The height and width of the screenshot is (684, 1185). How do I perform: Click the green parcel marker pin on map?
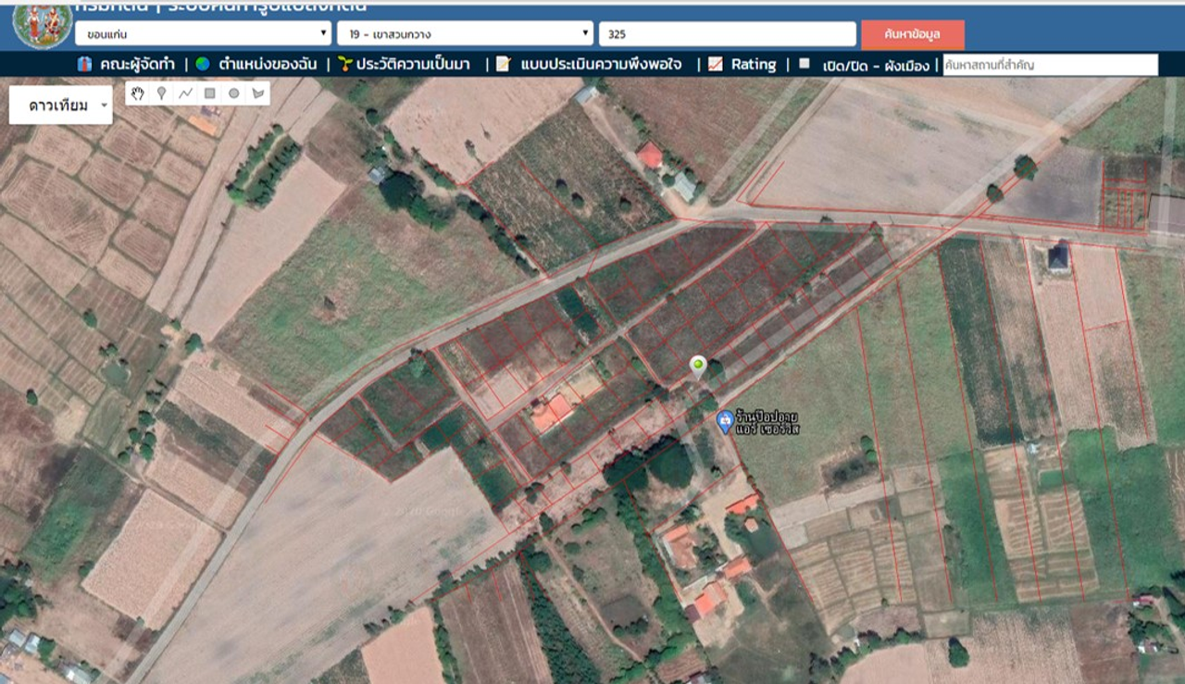[x=698, y=367]
